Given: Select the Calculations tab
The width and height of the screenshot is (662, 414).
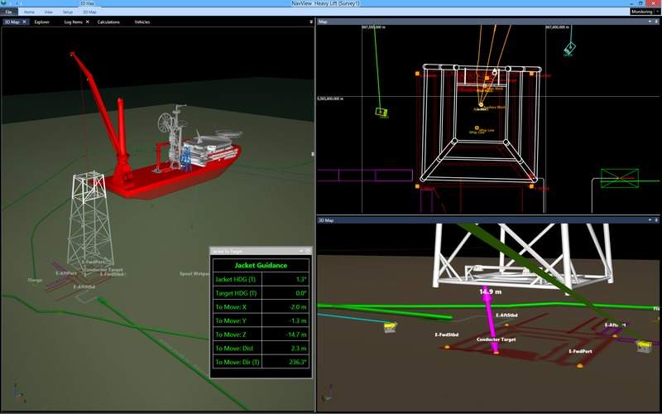Looking at the screenshot, I should coord(108,22).
